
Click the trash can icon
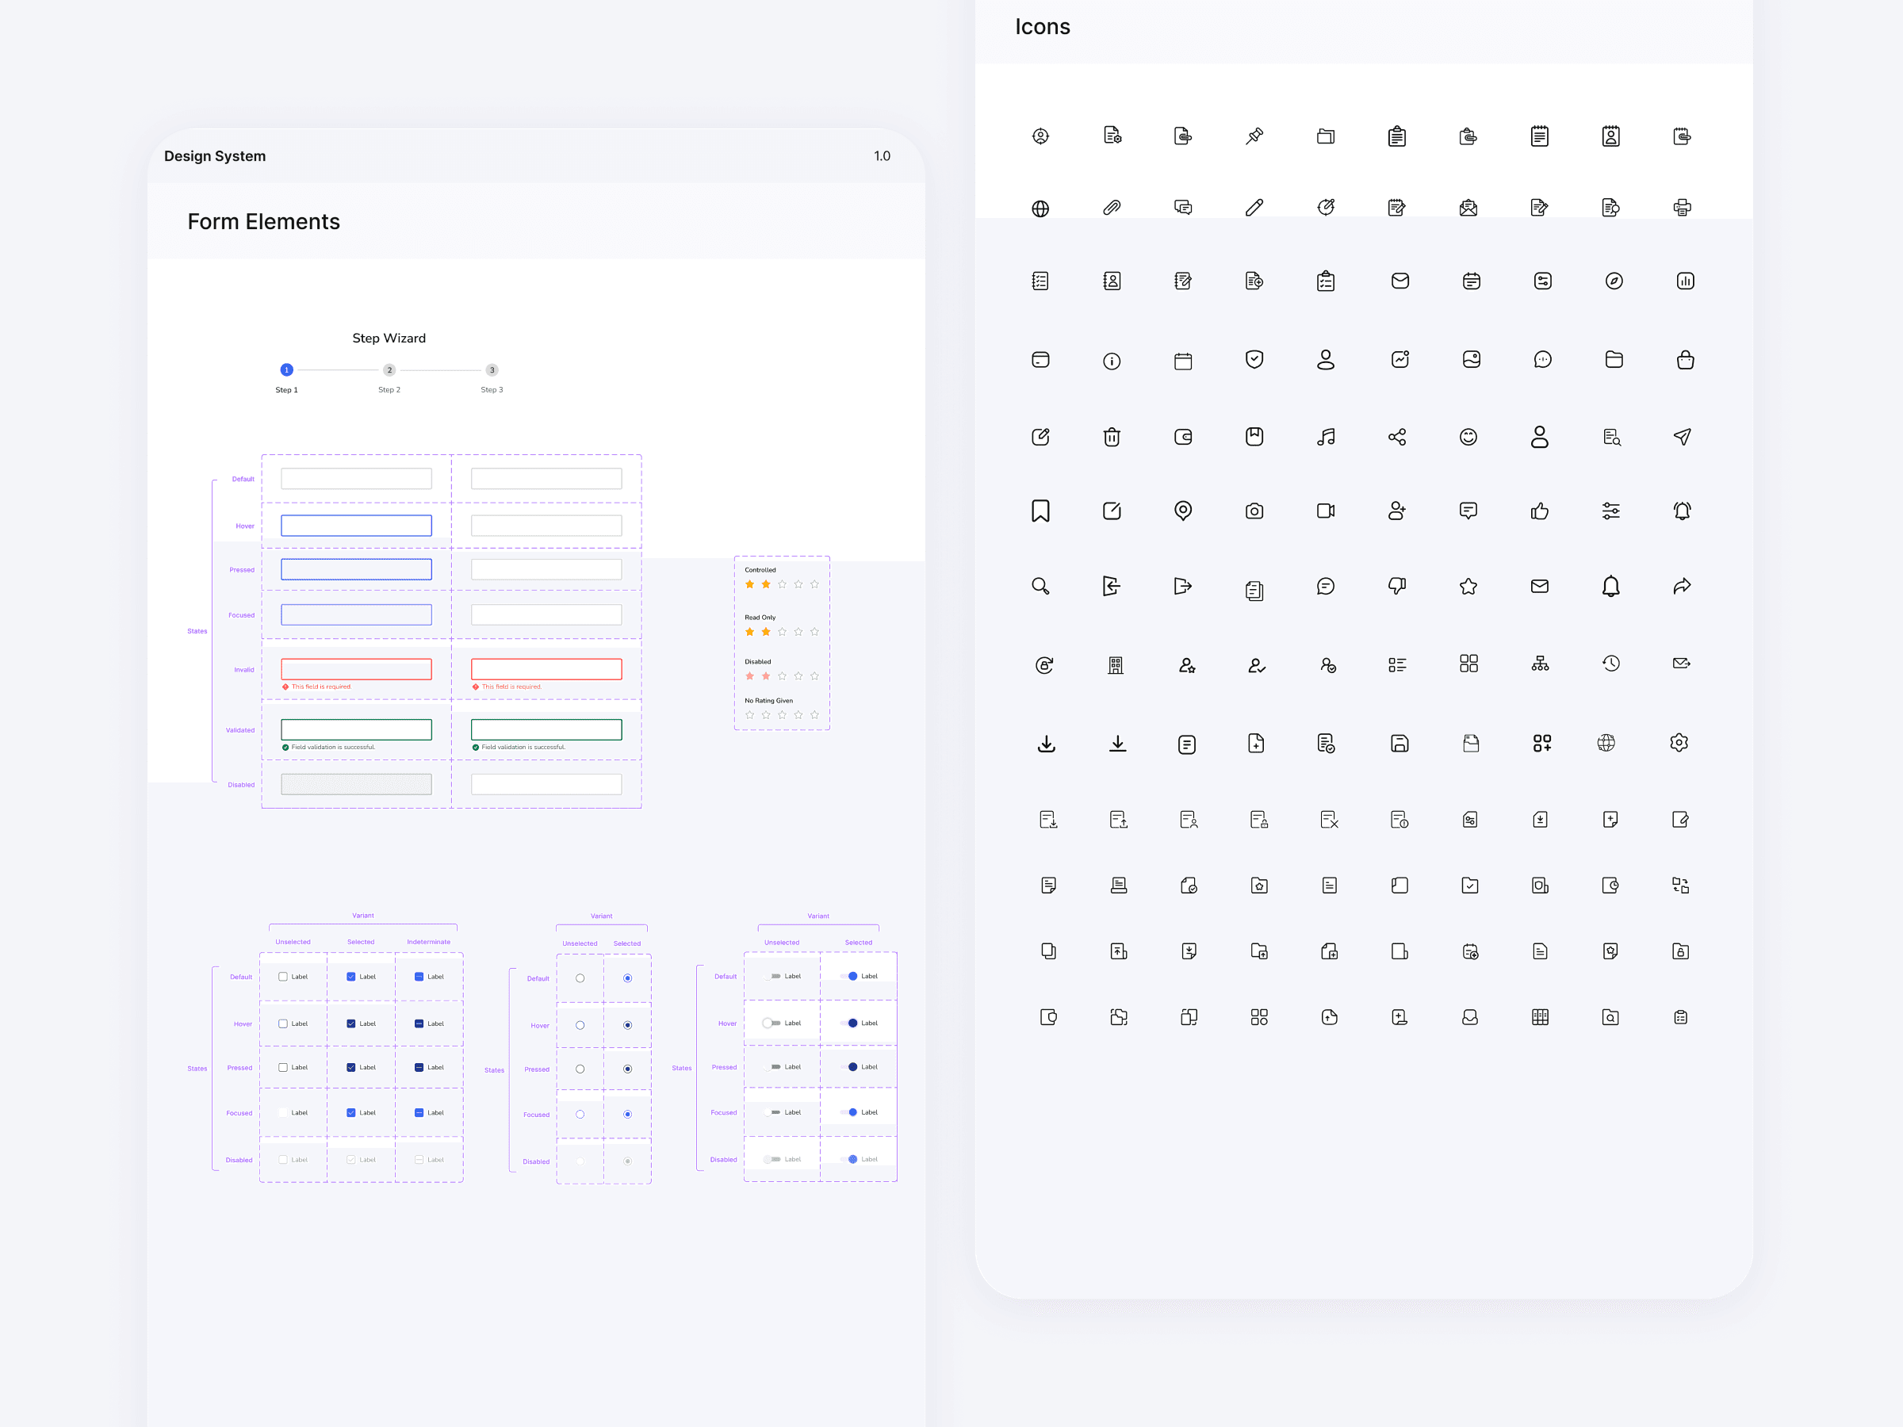pyautogui.click(x=1112, y=437)
